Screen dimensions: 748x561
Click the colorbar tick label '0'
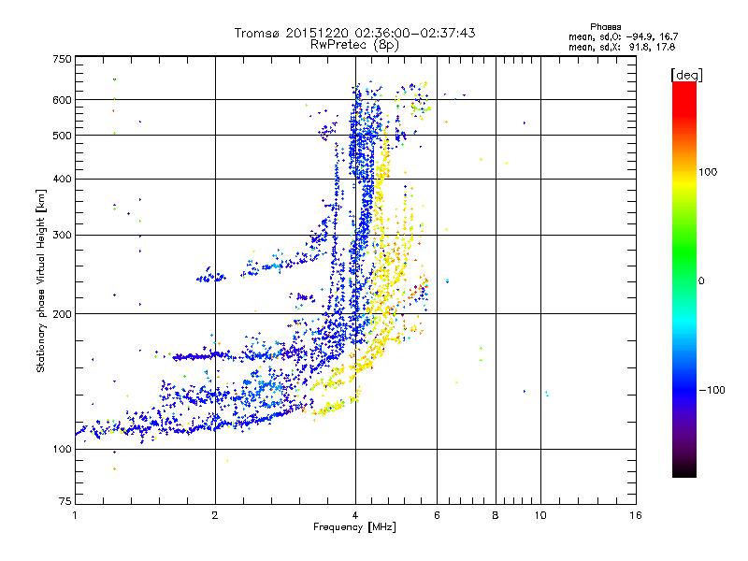pyautogui.click(x=701, y=281)
